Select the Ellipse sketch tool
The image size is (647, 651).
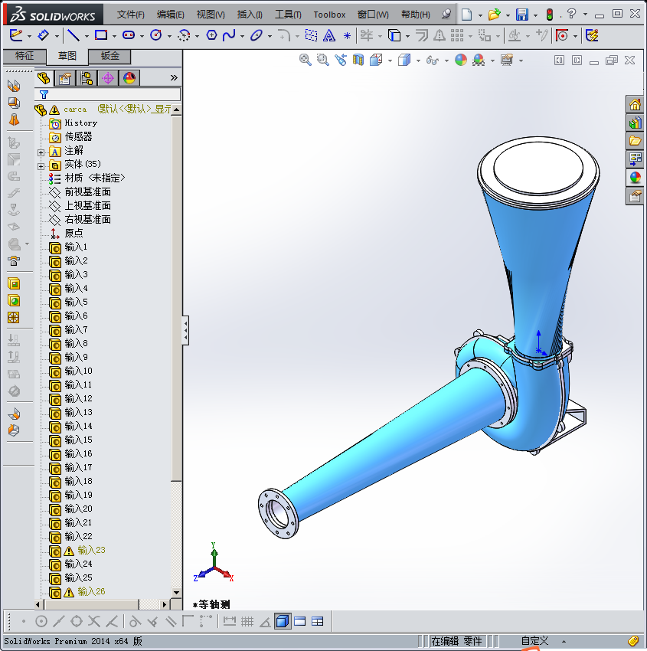click(x=257, y=36)
